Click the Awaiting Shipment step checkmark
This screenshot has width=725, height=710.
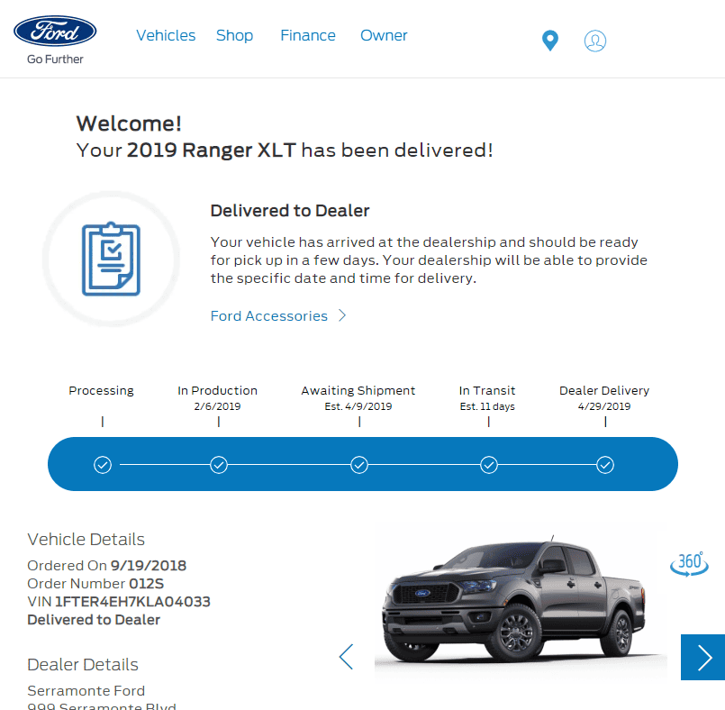[x=359, y=465]
